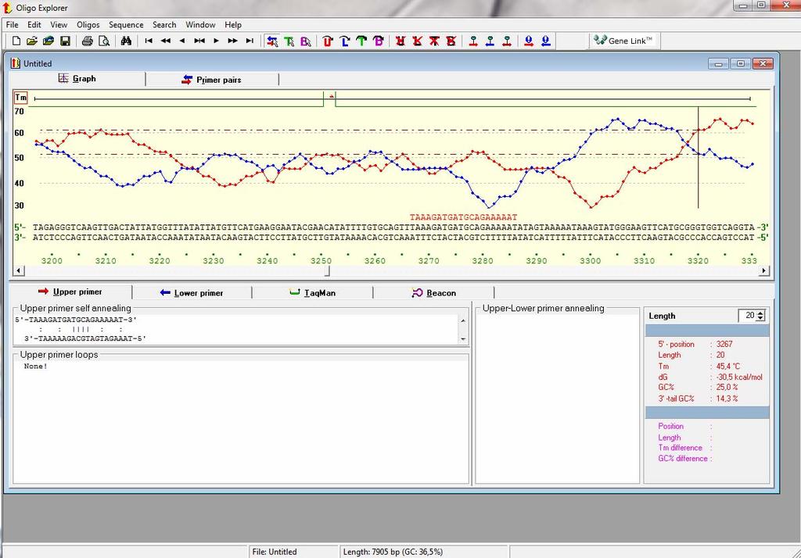Click the third green pin marker icon
Viewport: 801px width, 558px height.
[507, 41]
